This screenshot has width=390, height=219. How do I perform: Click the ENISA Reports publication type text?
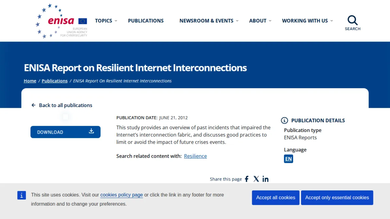(300, 138)
